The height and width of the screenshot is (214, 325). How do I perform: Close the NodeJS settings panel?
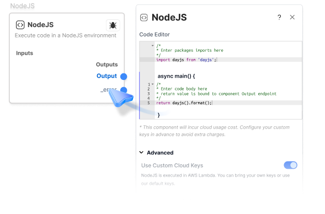coord(292,17)
